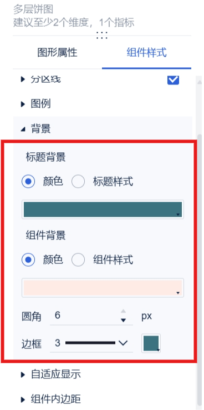Open the 标题背景 teal color picker
Viewport: 204px width, 410px height.
(103, 209)
